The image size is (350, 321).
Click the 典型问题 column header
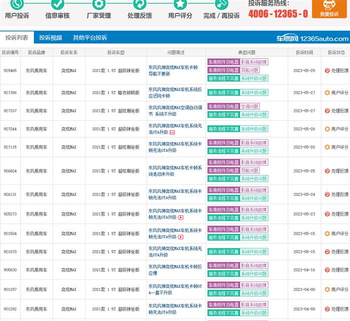(x=246, y=53)
